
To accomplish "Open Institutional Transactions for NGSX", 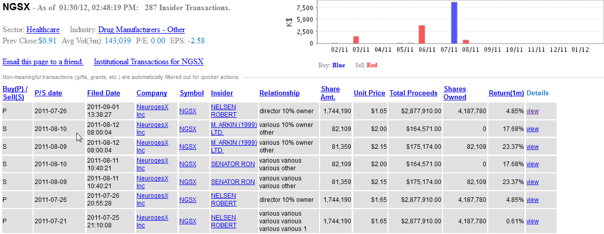I will pos(149,62).
